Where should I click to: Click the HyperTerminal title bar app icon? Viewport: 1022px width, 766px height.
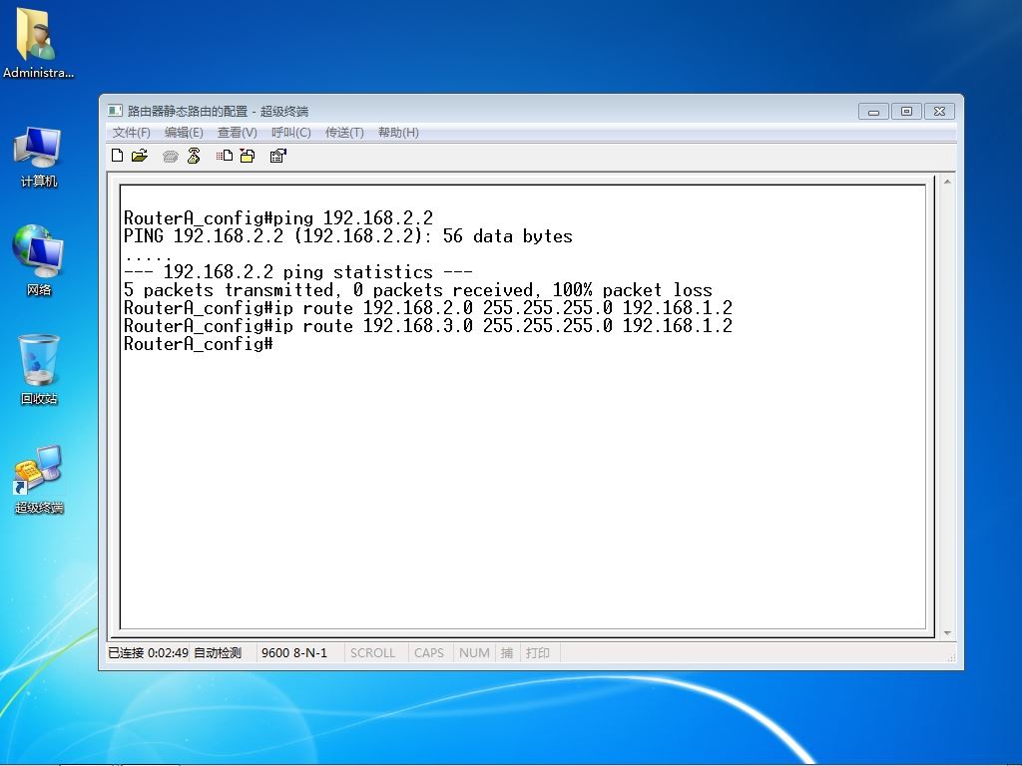tap(116, 111)
